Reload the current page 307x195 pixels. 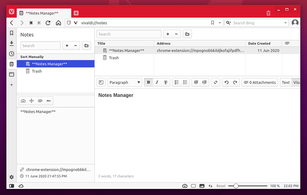coord(48,23)
